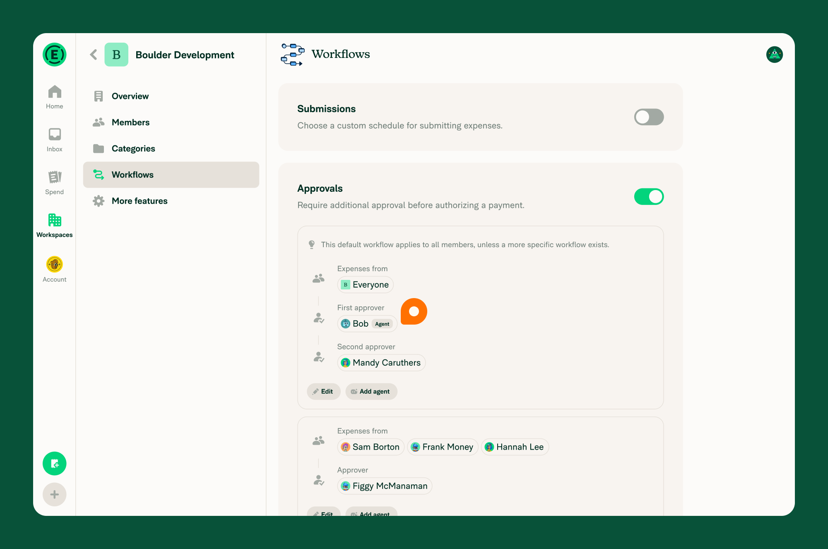Open the Home section

(x=54, y=97)
